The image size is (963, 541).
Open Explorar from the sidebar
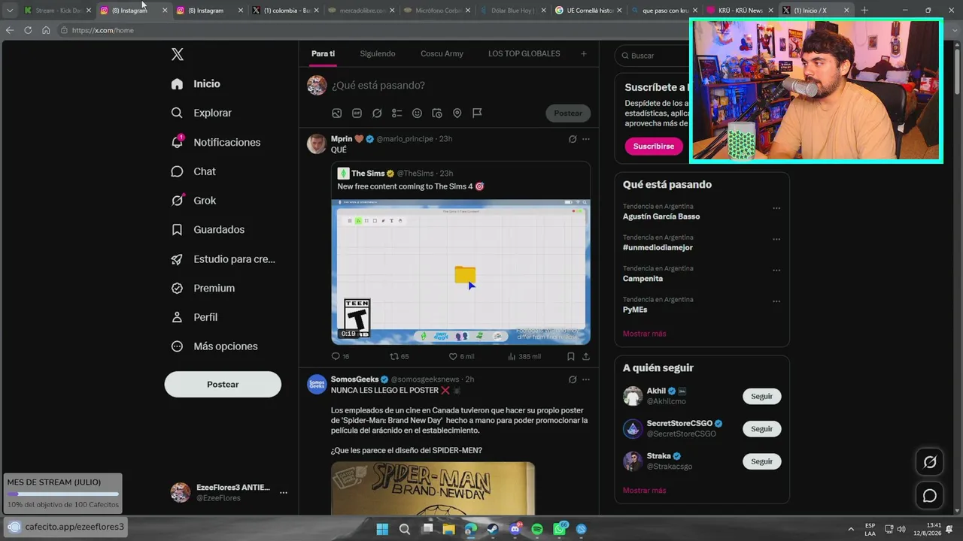coord(202,113)
